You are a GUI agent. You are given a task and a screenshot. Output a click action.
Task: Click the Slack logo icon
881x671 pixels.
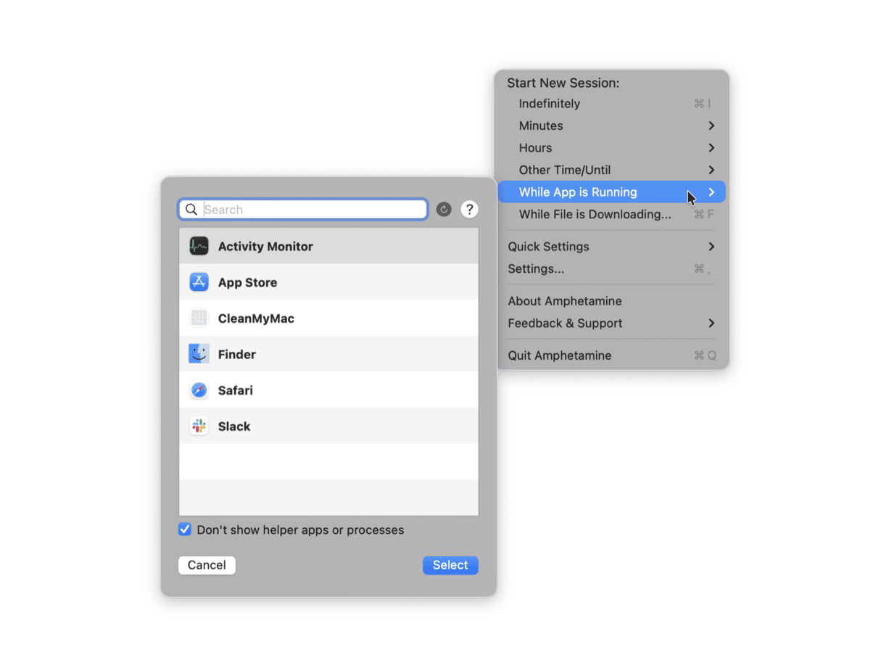[x=199, y=426]
